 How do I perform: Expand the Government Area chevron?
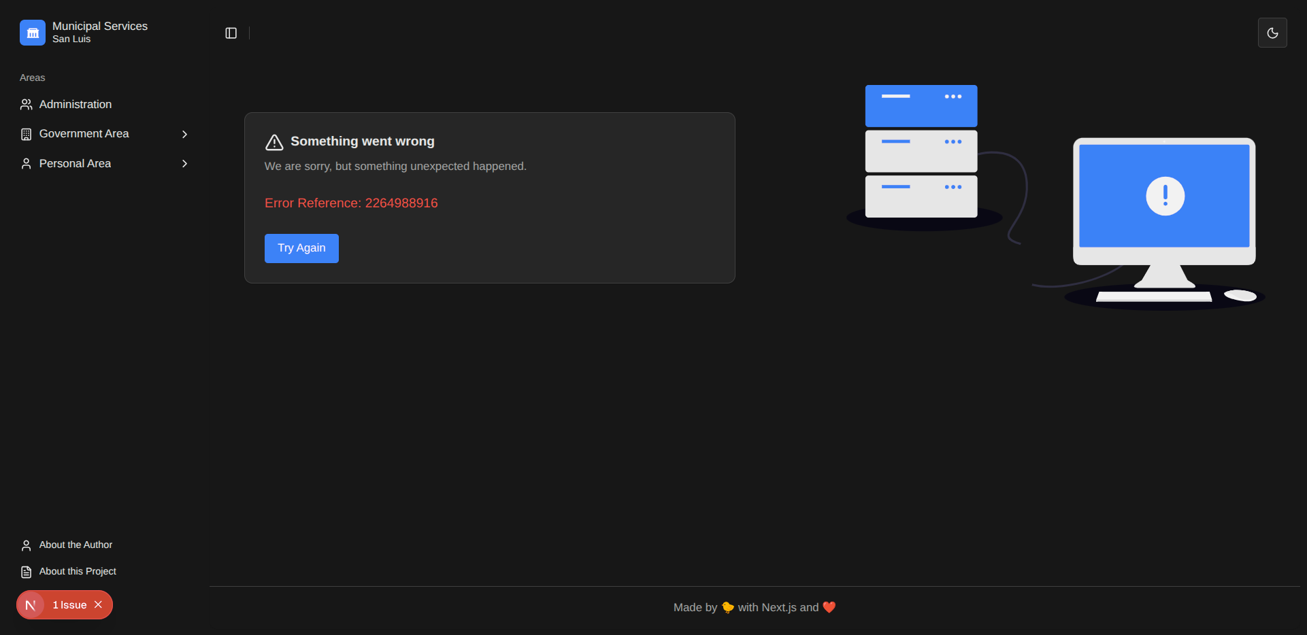point(184,135)
